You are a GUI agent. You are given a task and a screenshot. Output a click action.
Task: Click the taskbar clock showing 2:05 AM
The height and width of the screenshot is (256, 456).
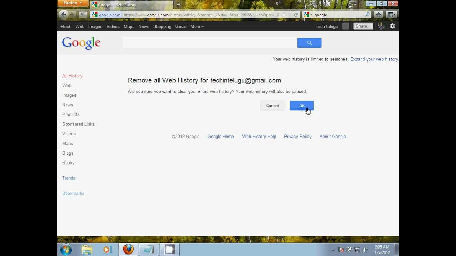[x=382, y=250]
